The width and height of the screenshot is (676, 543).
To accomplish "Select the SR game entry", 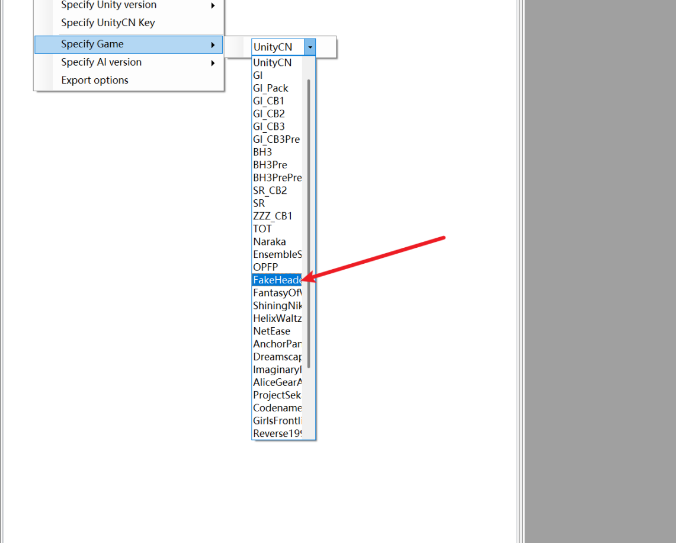I will pyautogui.click(x=277, y=203).
